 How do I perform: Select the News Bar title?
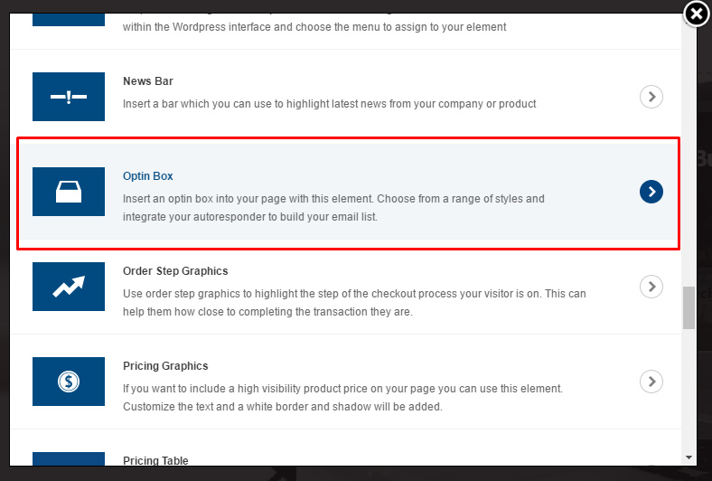click(x=150, y=81)
